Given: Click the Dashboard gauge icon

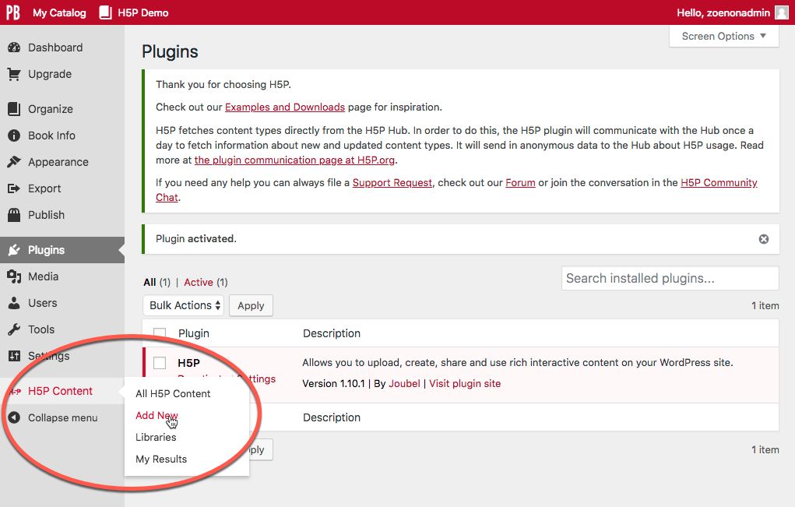Looking at the screenshot, I should [14, 48].
